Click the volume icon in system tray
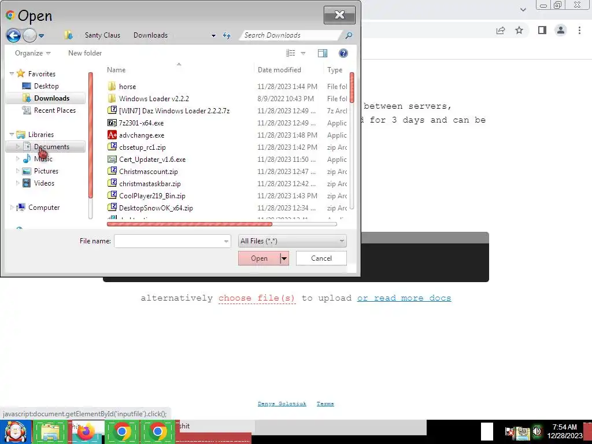This screenshot has width=592, height=444. (537, 431)
